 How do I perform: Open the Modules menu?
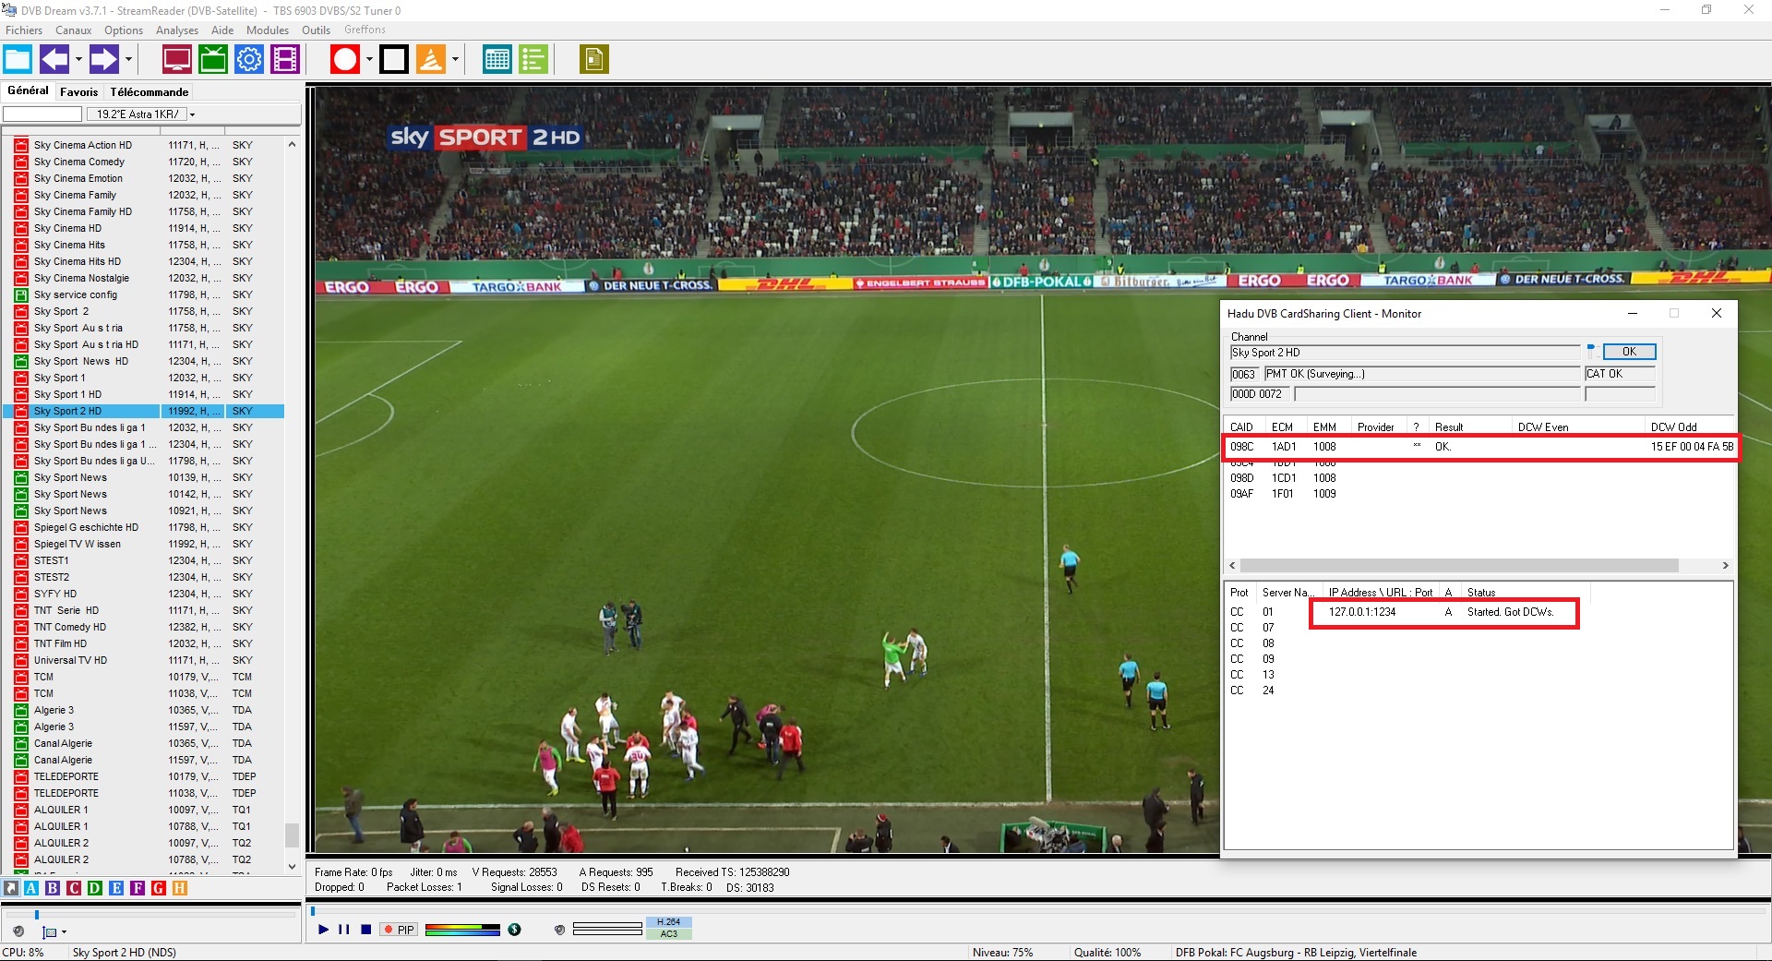pos(268,30)
